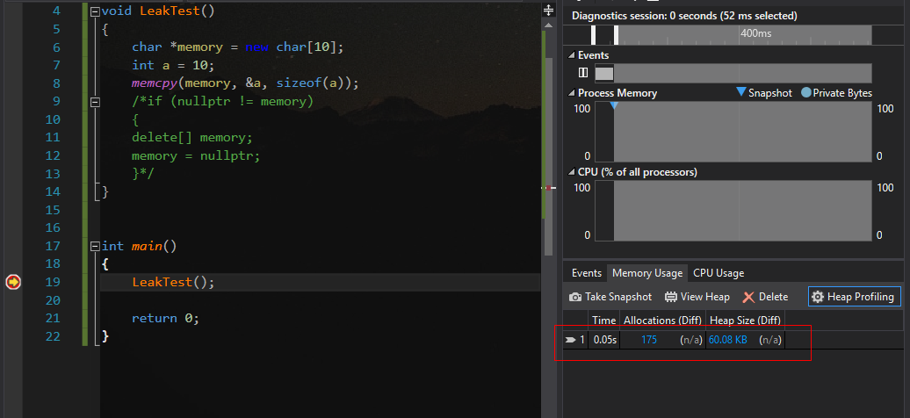Collapse the Events graph section
910x418 pixels.
(x=572, y=55)
